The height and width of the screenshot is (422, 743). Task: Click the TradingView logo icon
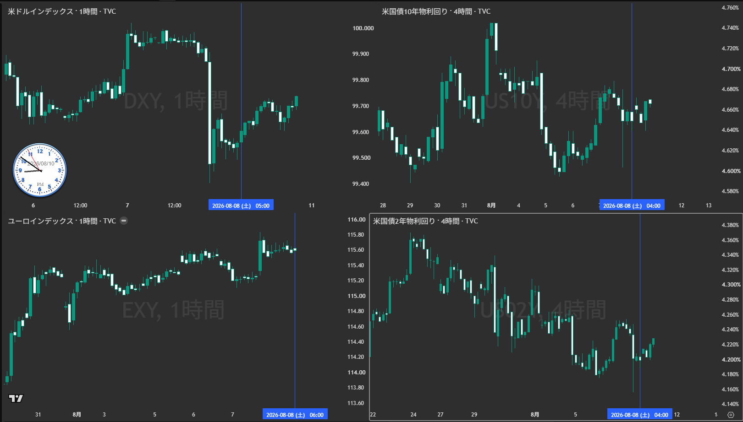[16, 398]
